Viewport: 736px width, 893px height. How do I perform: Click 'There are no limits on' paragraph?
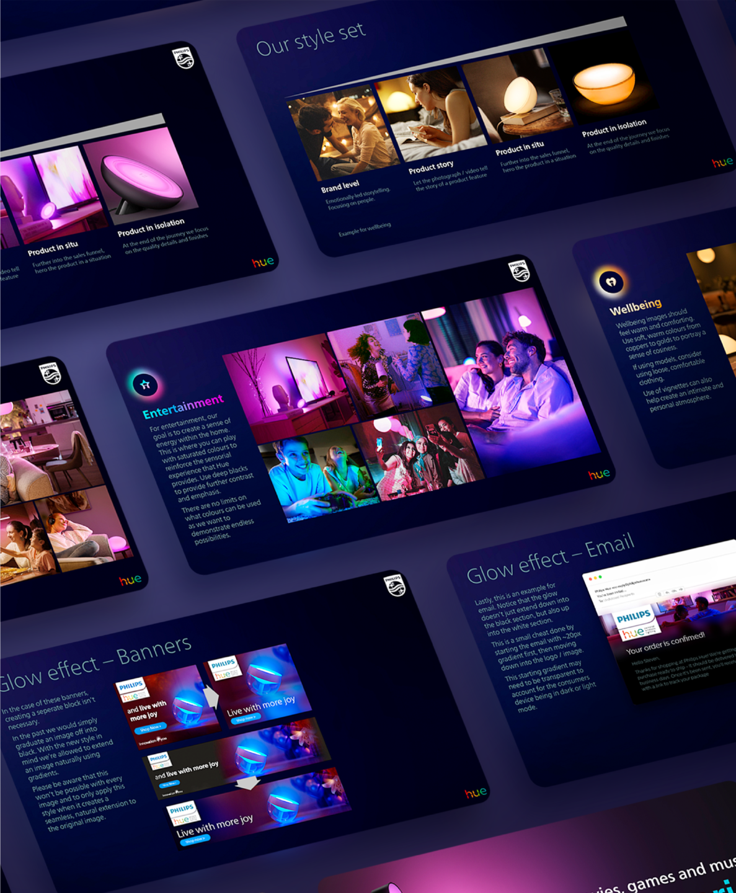221,520
